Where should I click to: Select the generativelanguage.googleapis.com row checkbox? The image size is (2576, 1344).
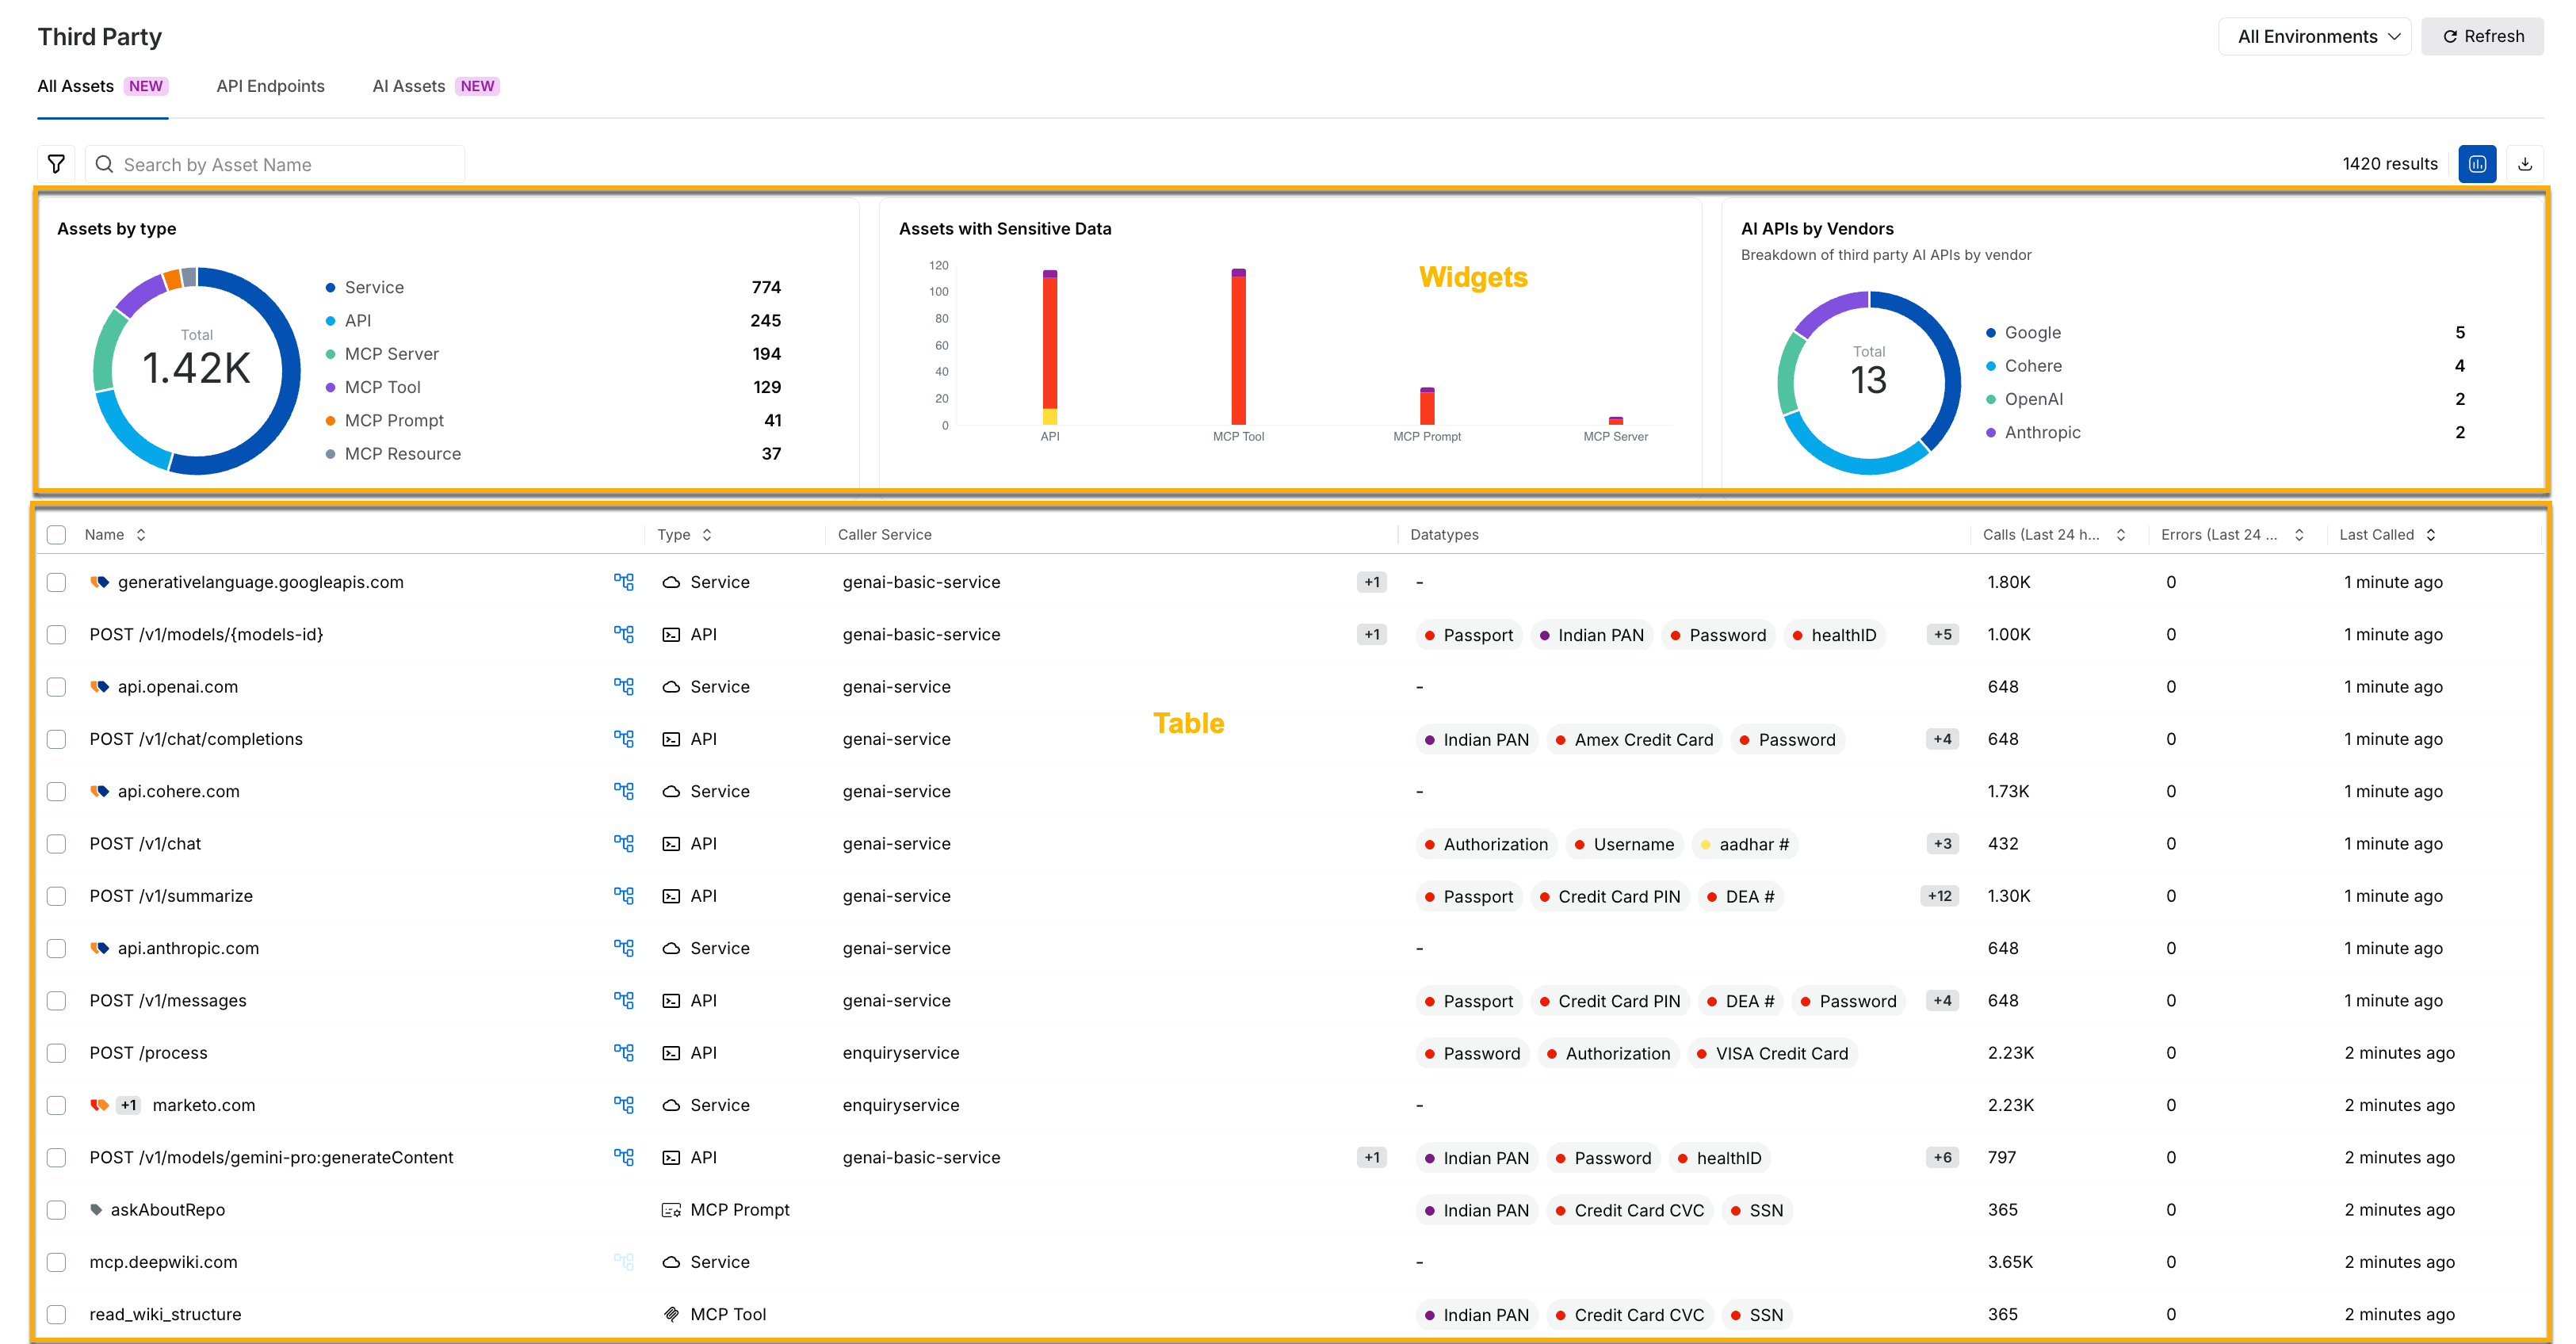(57, 582)
